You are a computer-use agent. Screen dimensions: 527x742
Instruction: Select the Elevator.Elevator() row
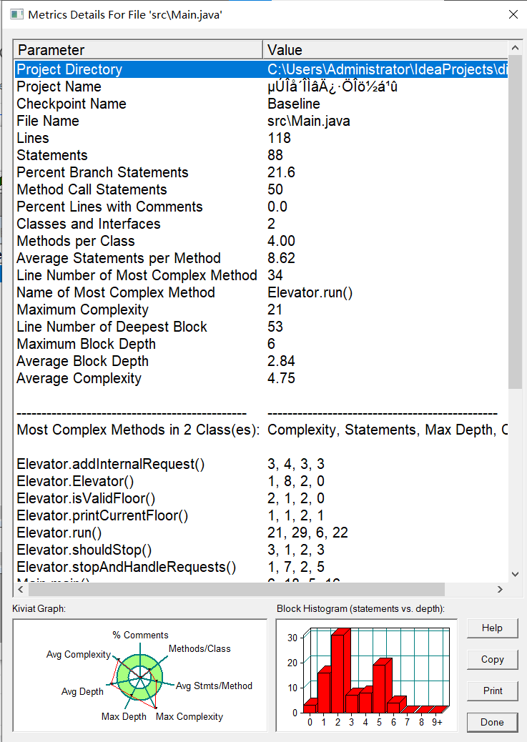[x=261, y=481]
